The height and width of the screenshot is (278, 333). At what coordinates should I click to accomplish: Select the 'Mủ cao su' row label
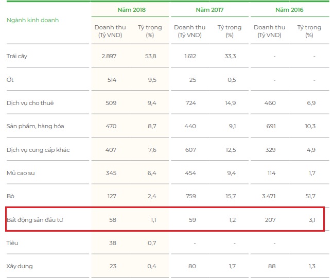(21, 173)
